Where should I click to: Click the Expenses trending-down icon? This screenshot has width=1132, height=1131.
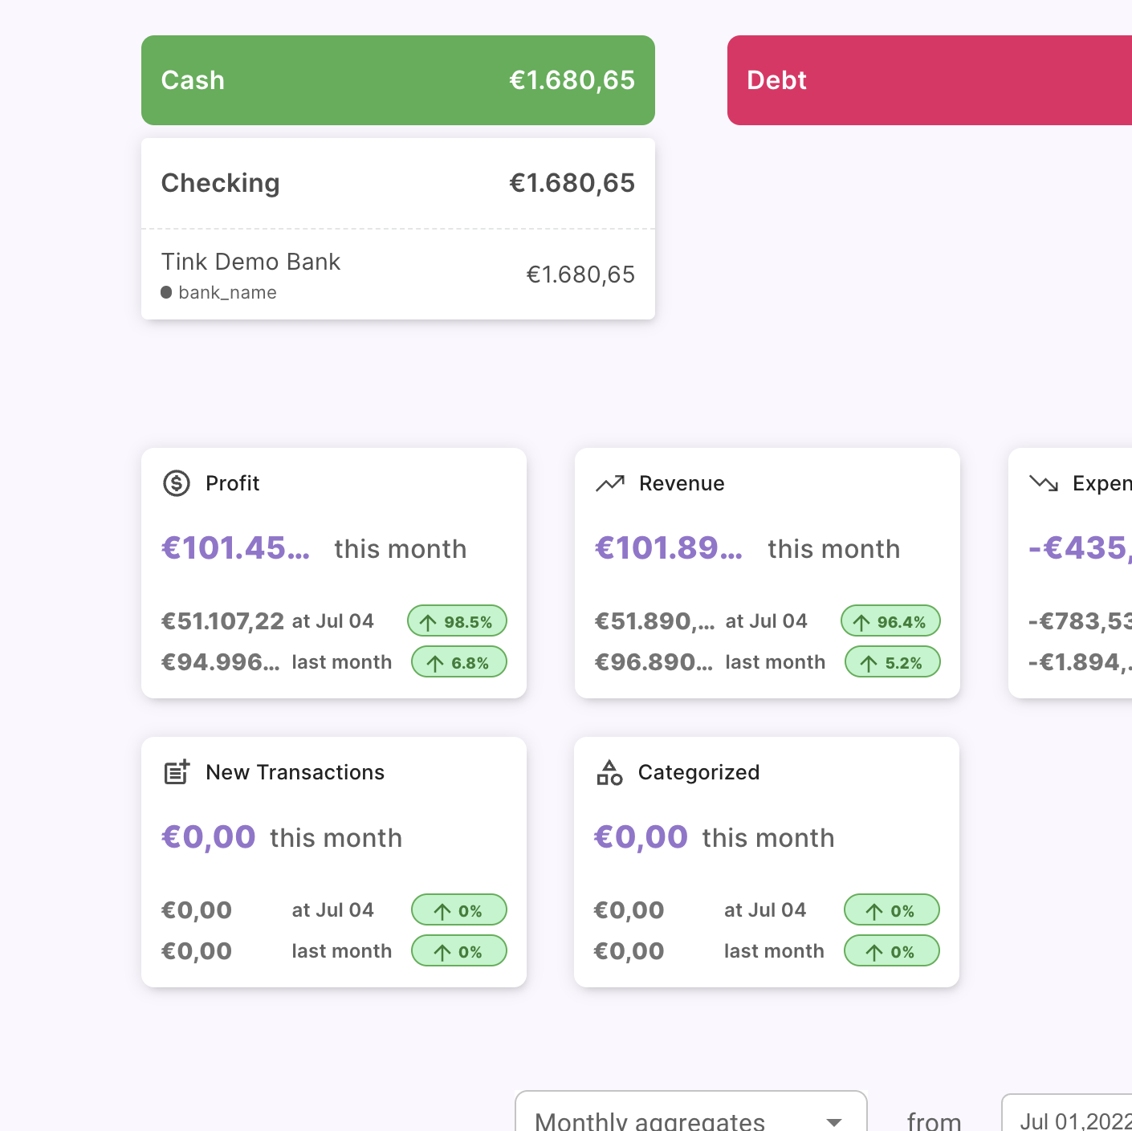click(1044, 483)
